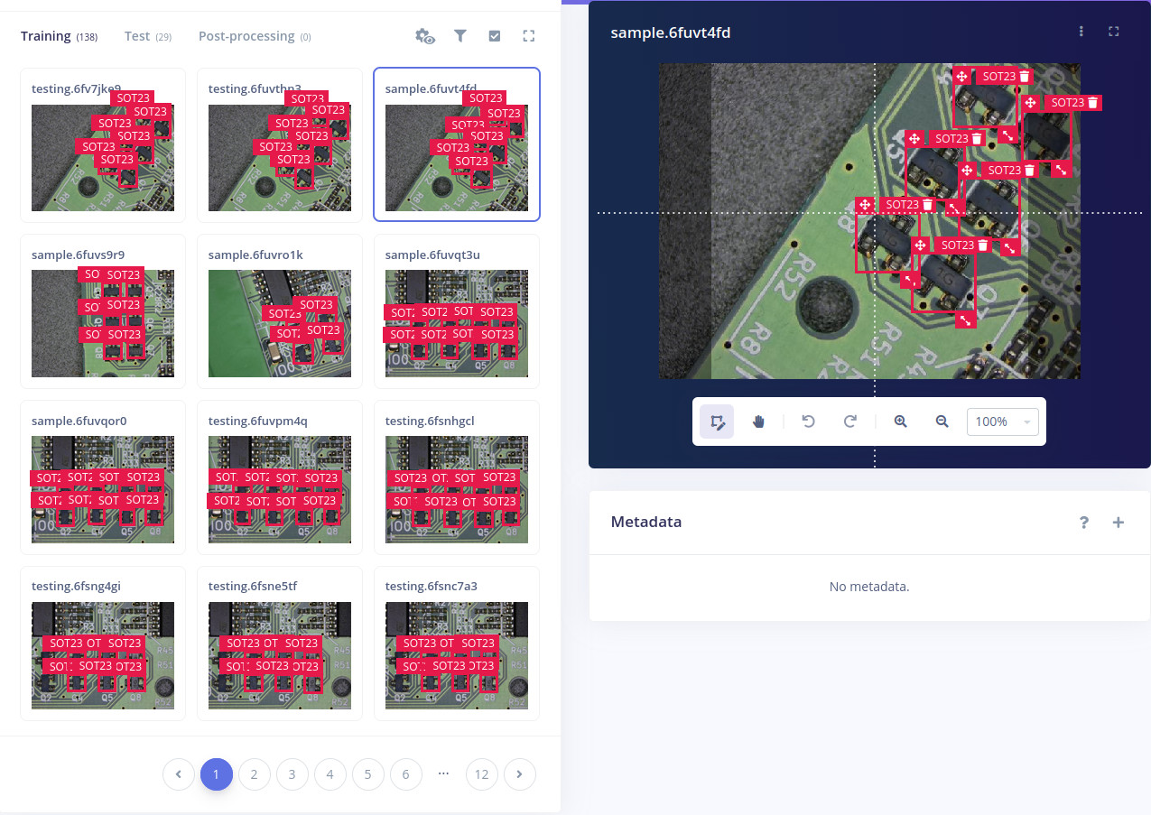
Task: Zoom out of the sample image
Action: (x=942, y=421)
